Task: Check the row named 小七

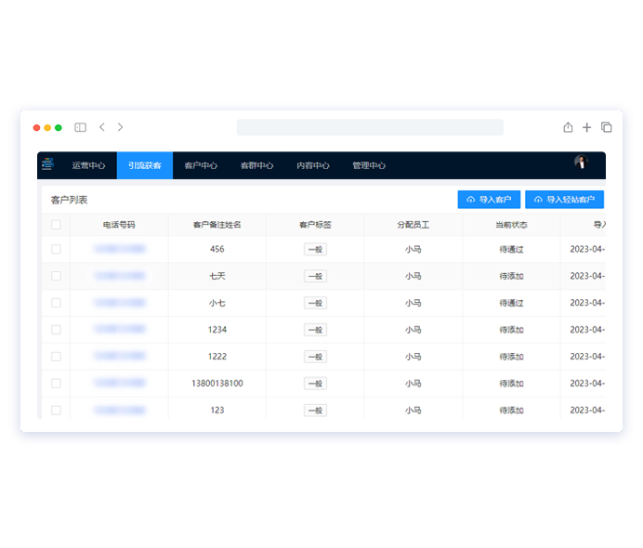Action: (56, 303)
